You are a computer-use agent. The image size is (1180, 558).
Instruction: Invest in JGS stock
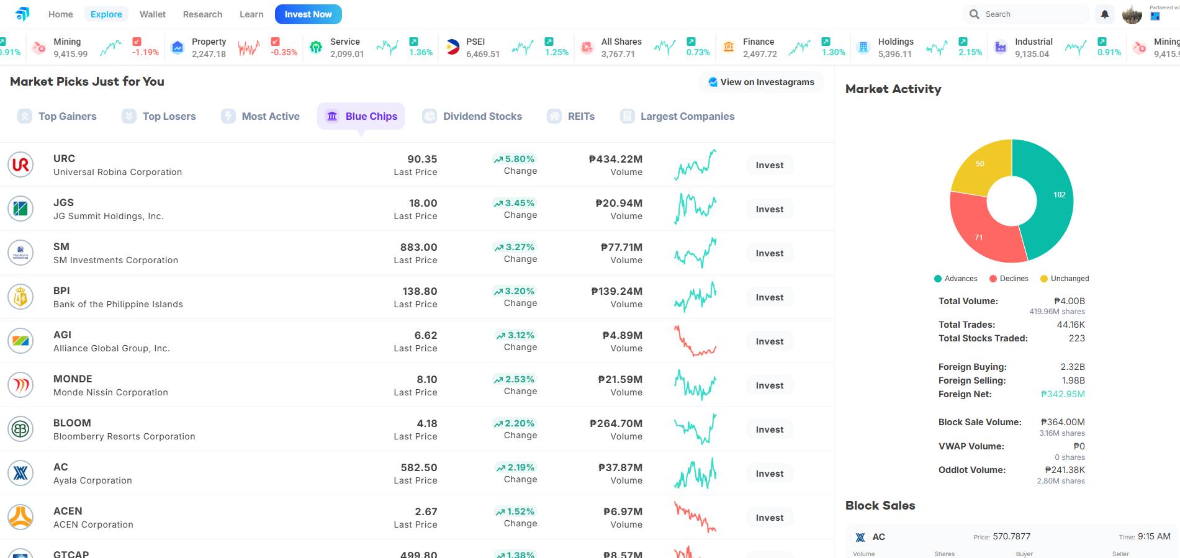pyautogui.click(x=770, y=209)
